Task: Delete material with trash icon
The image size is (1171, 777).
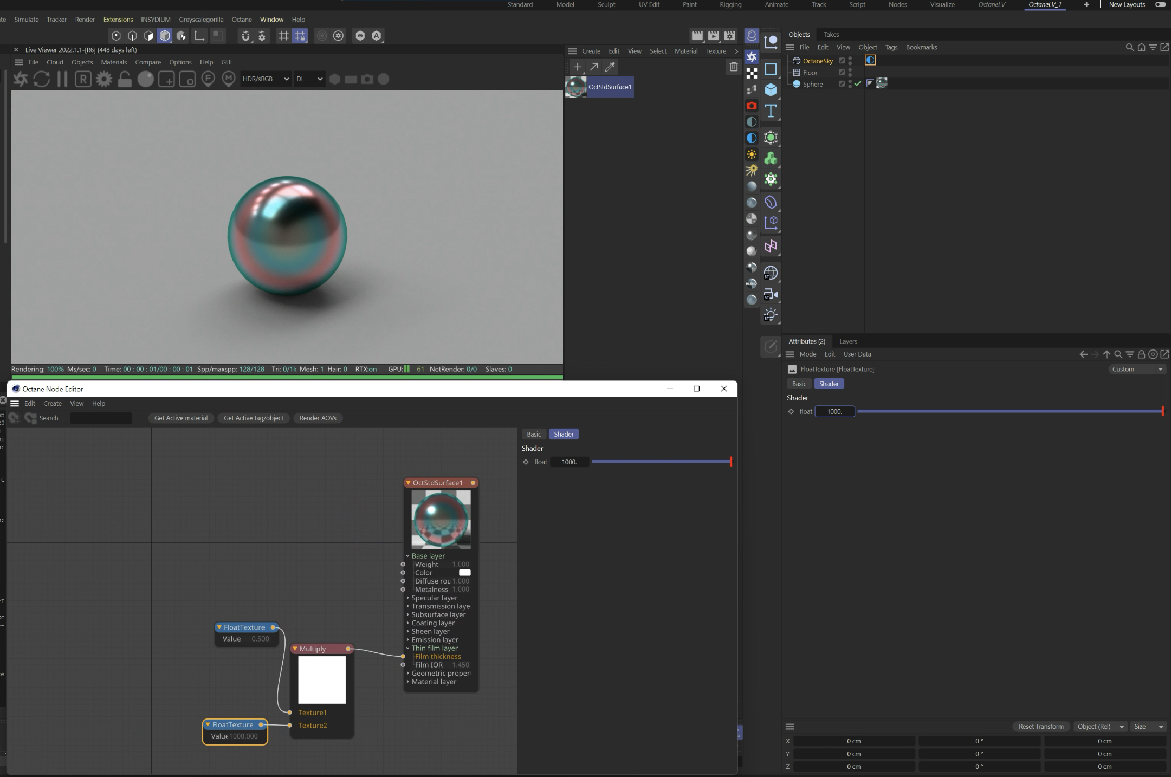Action: pyautogui.click(x=733, y=67)
